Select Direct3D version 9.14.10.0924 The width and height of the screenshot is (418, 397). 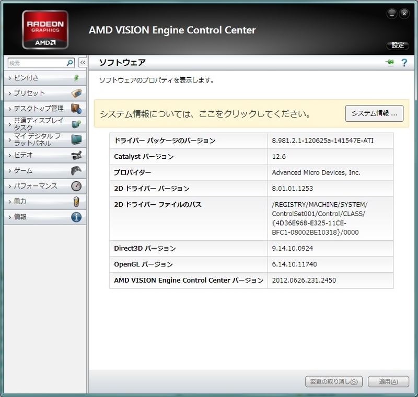pyautogui.click(x=292, y=248)
